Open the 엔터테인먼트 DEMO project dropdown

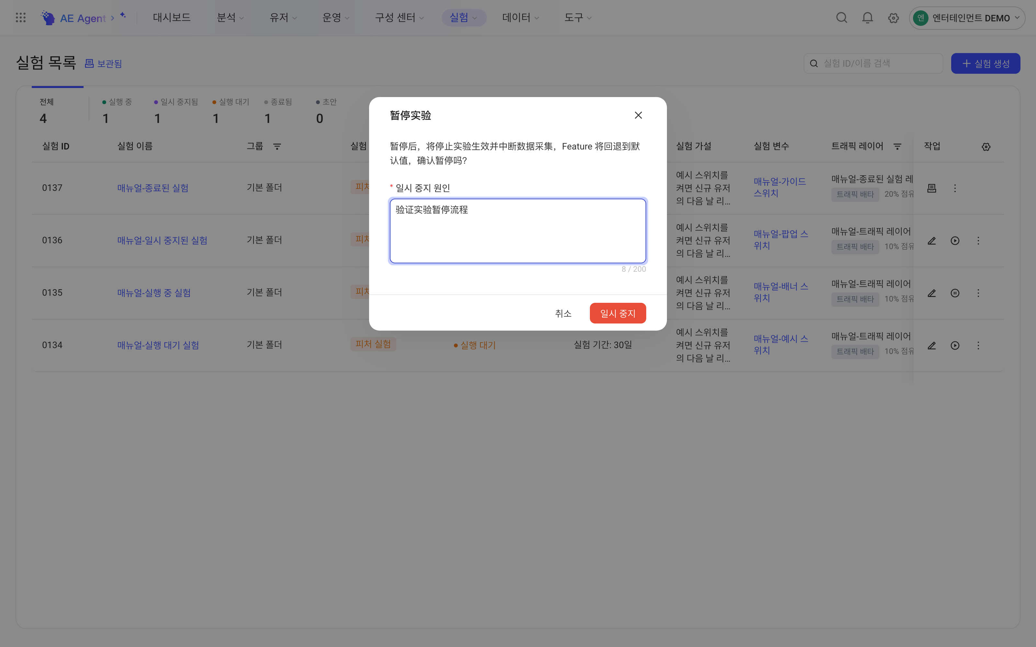tap(967, 18)
